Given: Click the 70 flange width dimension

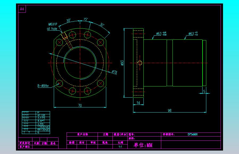Looking at the screenshot, I should [80, 105].
